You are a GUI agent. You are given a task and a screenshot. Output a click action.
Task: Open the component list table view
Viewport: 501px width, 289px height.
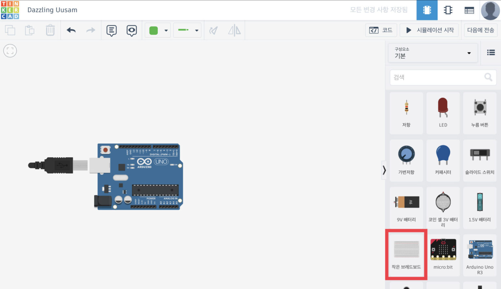click(469, 10)
